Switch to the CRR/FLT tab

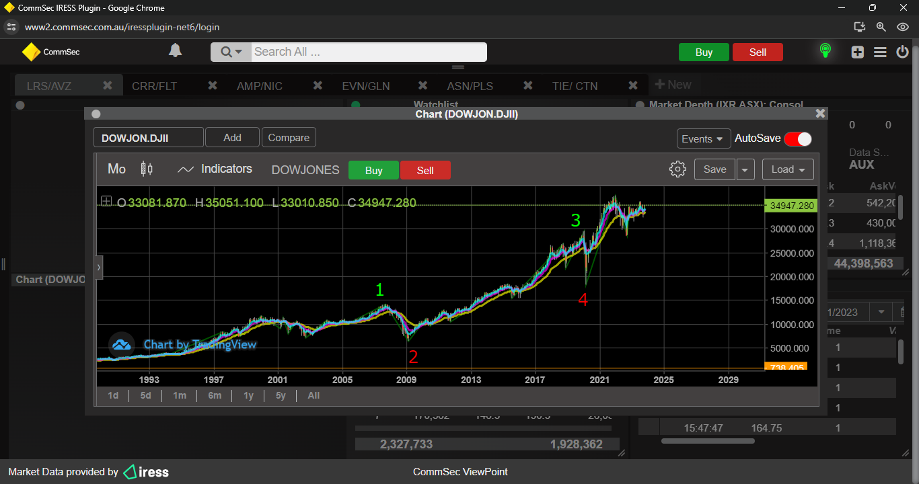(154, 86)
